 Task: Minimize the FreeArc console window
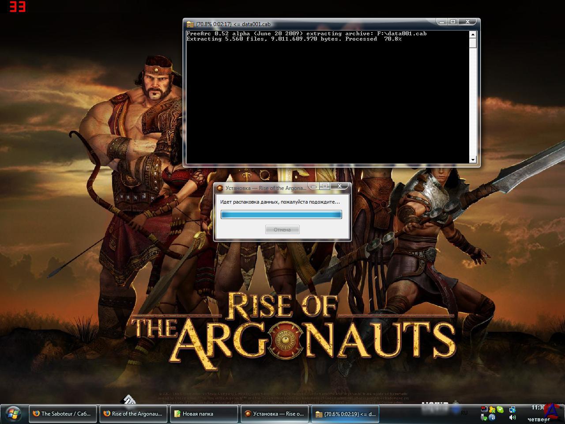point(441,22)
